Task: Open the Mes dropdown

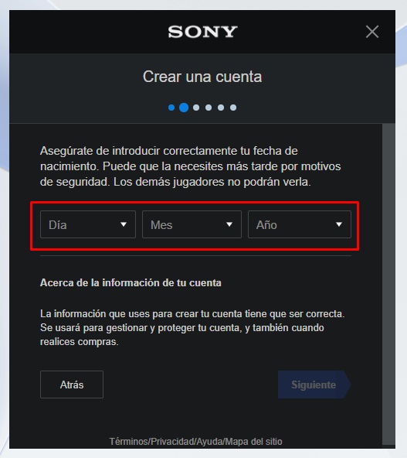Action: [x=192, y=224]
